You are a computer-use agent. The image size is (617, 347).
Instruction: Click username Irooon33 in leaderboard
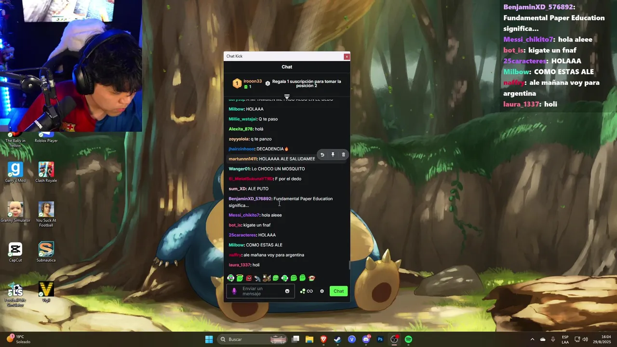point(253,81)
